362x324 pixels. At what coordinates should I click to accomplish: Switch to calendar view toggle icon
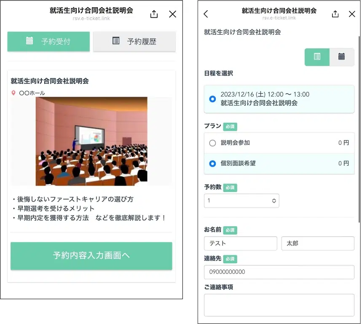coord(342,57)
